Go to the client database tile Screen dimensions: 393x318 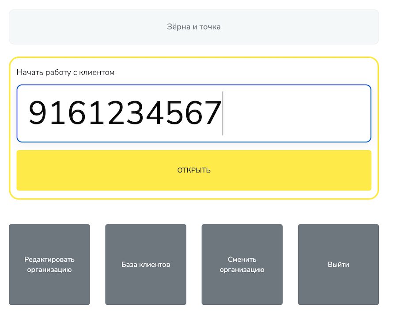(x=146, y=265)
